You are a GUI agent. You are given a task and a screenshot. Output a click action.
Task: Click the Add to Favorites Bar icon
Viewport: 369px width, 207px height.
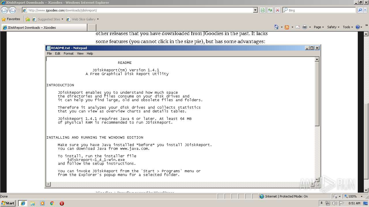coord(28,19)
